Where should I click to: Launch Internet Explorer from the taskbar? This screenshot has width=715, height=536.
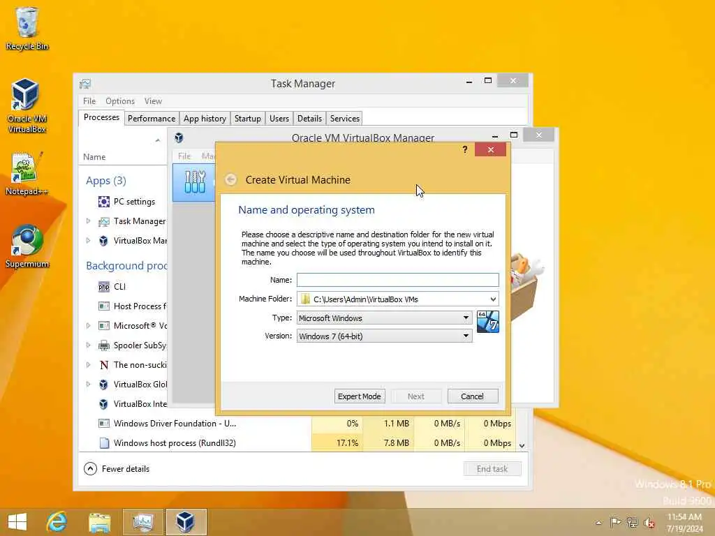[x=57, y=522]
